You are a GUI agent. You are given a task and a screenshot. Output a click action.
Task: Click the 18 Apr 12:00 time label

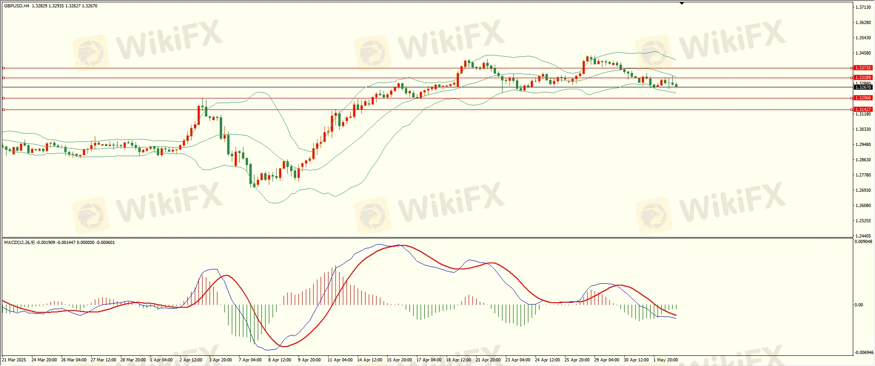459,360
